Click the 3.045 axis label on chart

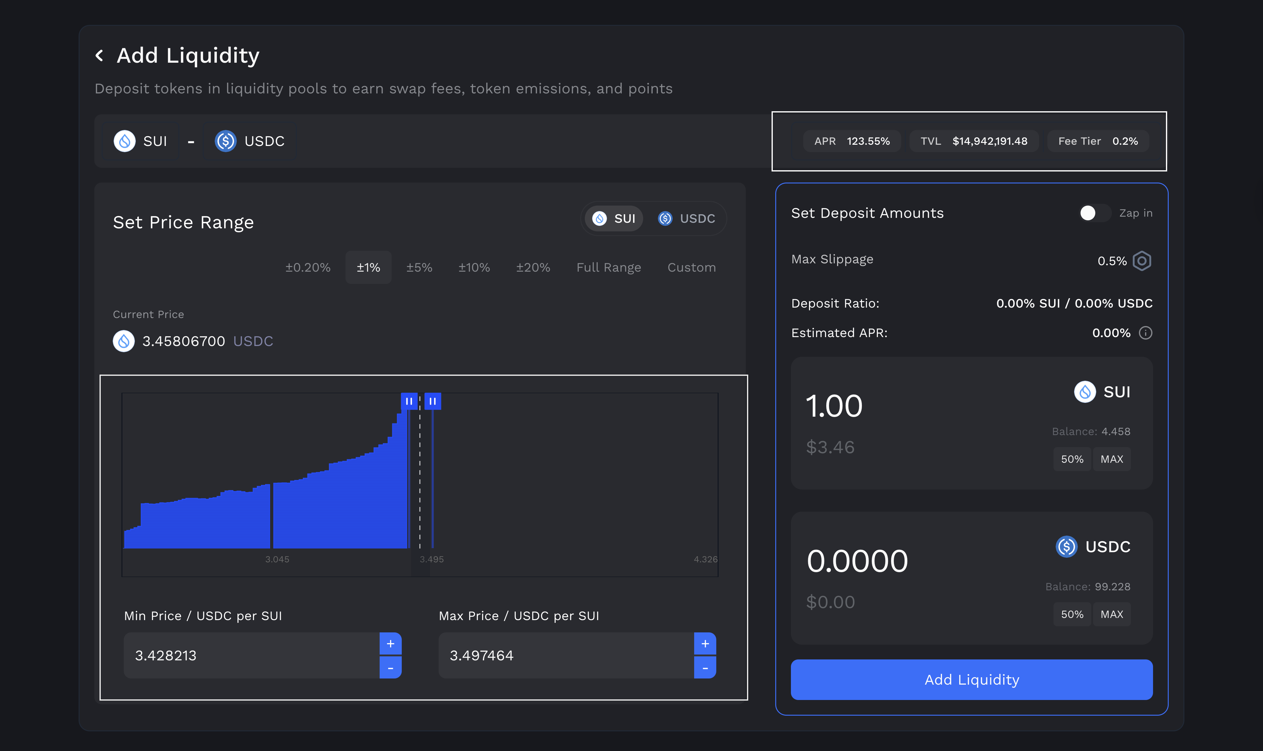click(277, 559)
